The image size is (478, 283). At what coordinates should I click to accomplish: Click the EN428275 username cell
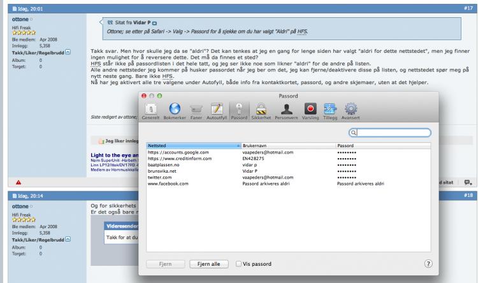[x=253, y=159]
